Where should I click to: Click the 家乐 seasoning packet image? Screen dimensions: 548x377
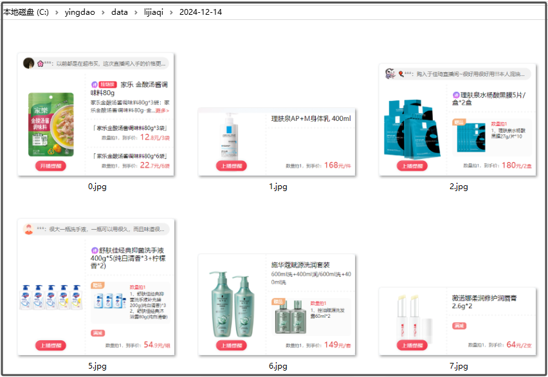[x=51, y=125]
